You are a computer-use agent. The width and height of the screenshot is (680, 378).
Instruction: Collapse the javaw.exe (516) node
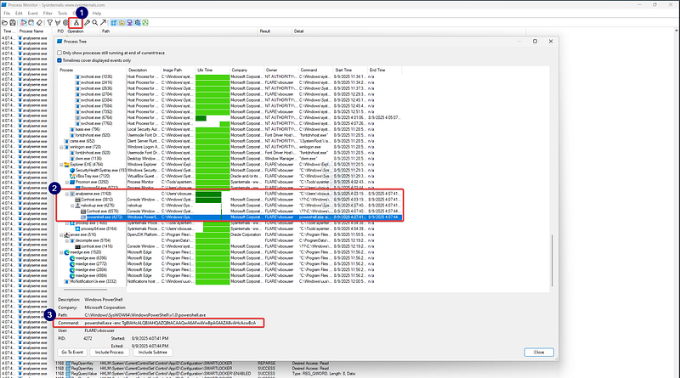[x=61, y=234]
